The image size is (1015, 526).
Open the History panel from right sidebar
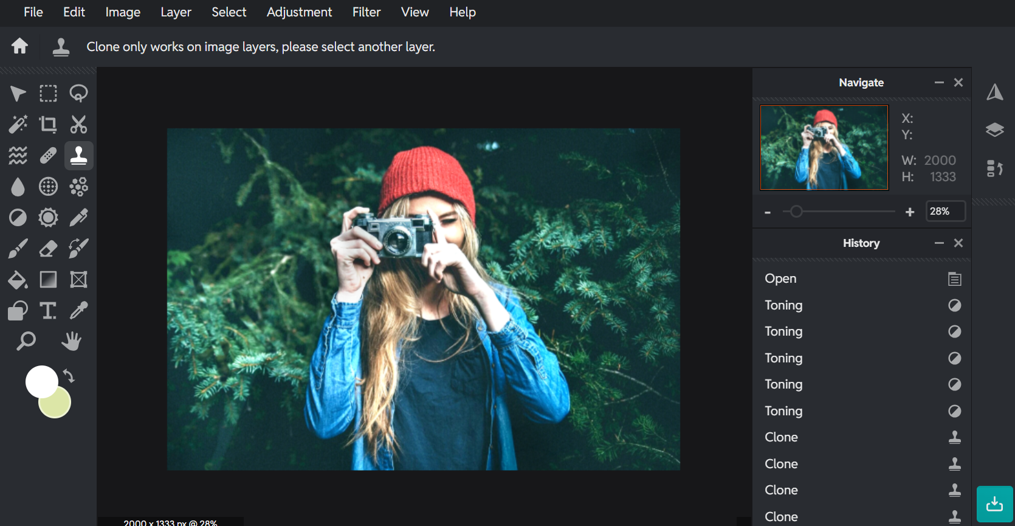[994, 168]
